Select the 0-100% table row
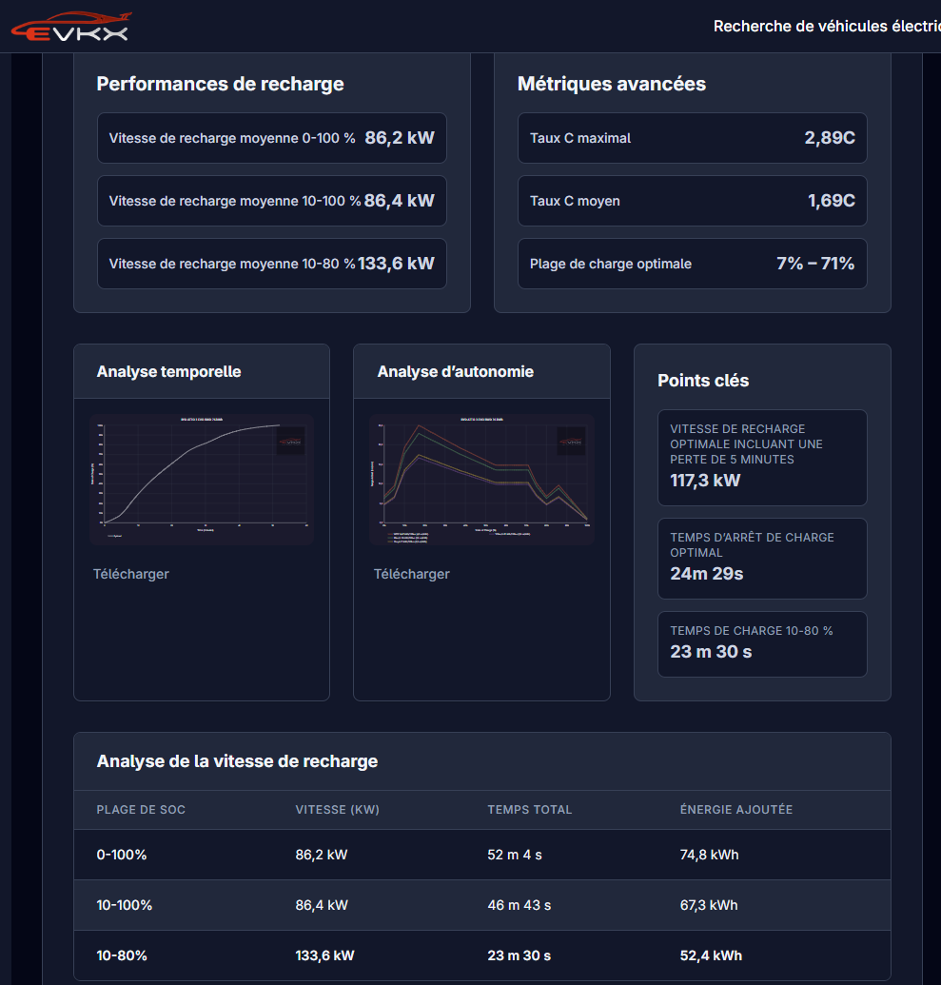 [481, 855]
